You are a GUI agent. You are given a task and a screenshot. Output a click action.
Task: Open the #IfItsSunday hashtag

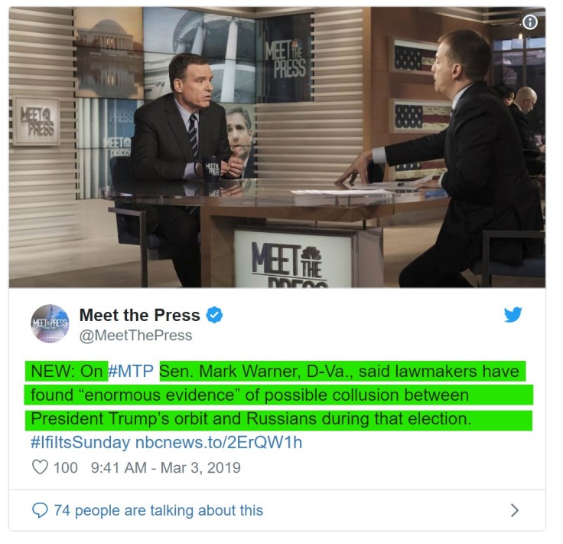pyautogui.click(x=80, y=443)
